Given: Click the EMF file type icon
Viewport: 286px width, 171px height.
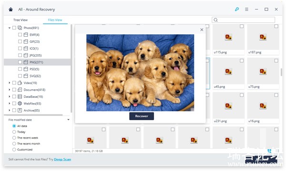Looking at the screenshot, I should pos(26,35).
